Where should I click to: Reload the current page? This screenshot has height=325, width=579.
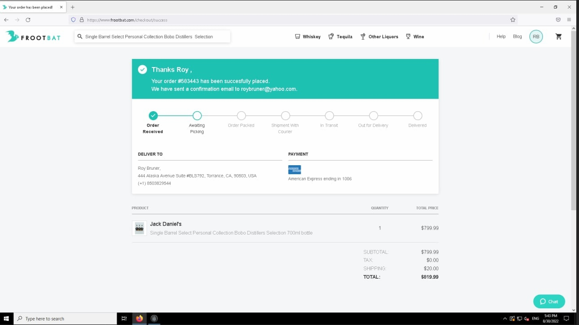[x=28, y=20]
